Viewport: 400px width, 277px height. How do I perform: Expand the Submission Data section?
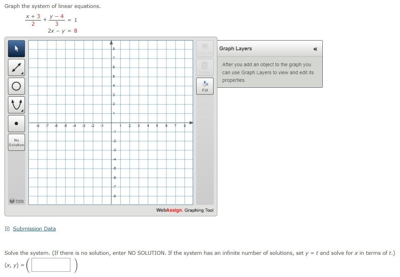coord(8,228)
